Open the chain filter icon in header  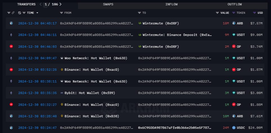point(8,13)
